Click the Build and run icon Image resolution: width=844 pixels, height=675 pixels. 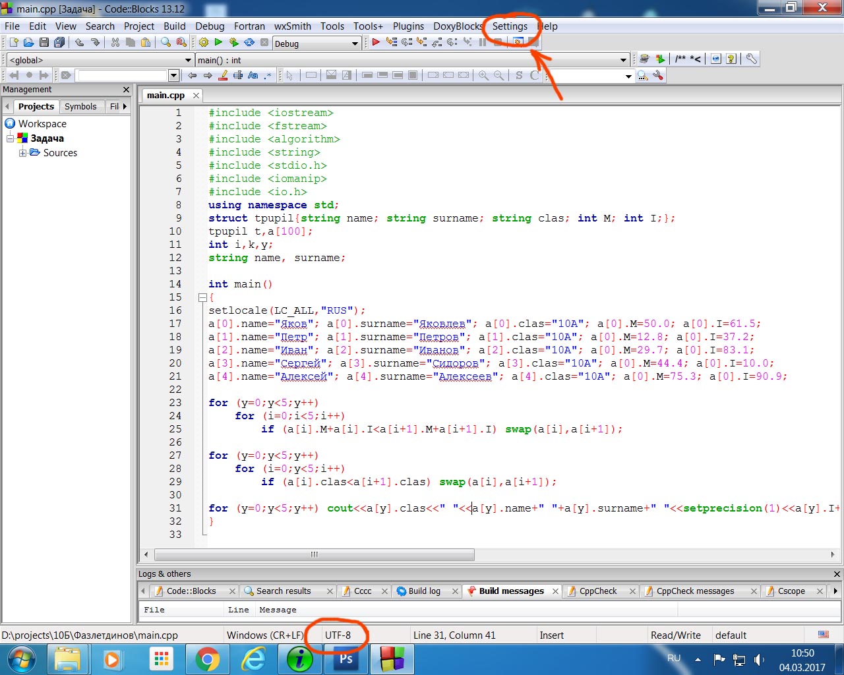pyautogui.click(x=234, y=43)
